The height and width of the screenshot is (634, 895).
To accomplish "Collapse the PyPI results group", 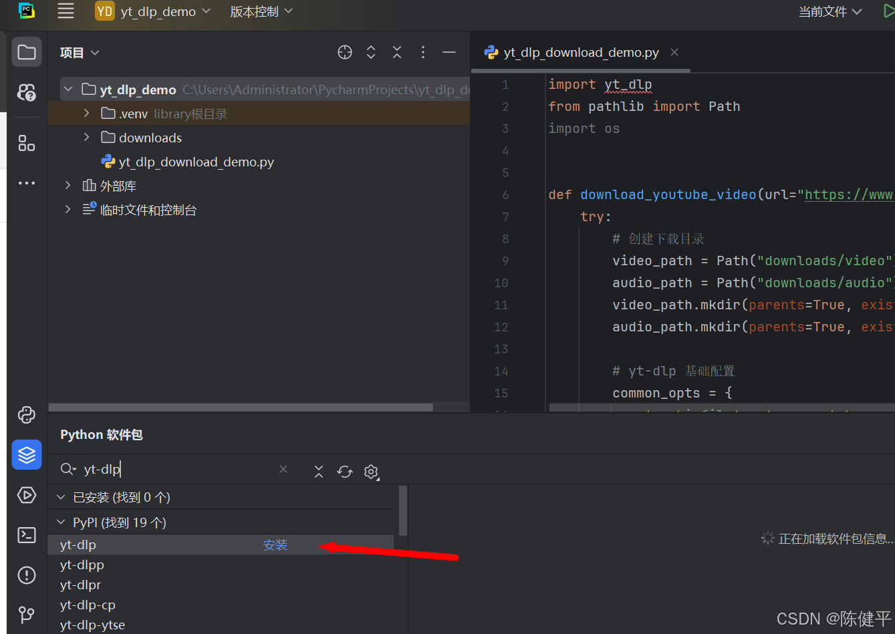I will coord(61,522).
